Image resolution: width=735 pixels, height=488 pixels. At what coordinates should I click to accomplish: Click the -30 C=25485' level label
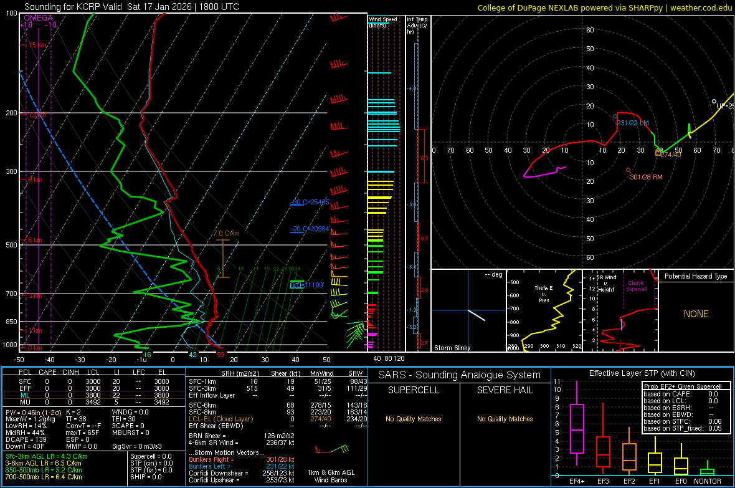click(x=310, y=202)
